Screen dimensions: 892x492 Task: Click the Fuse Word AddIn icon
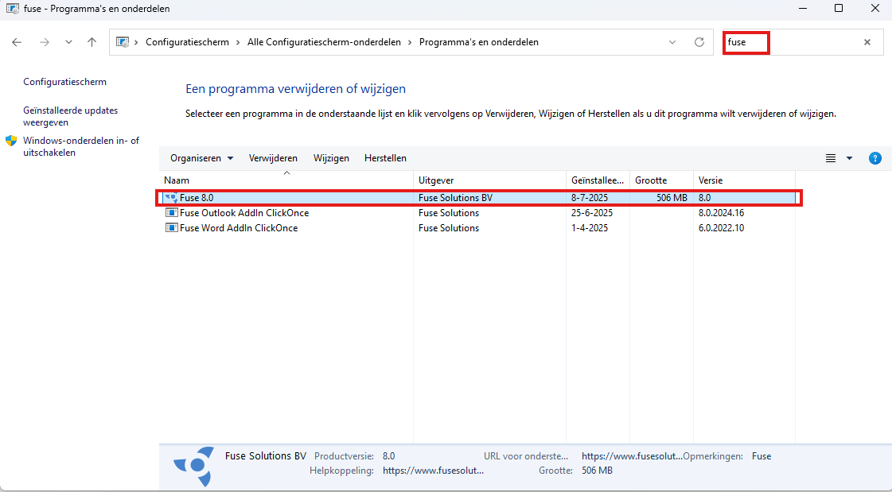point(171,228)
